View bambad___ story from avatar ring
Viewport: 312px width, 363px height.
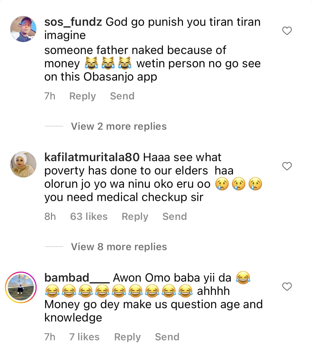point(21,287)
